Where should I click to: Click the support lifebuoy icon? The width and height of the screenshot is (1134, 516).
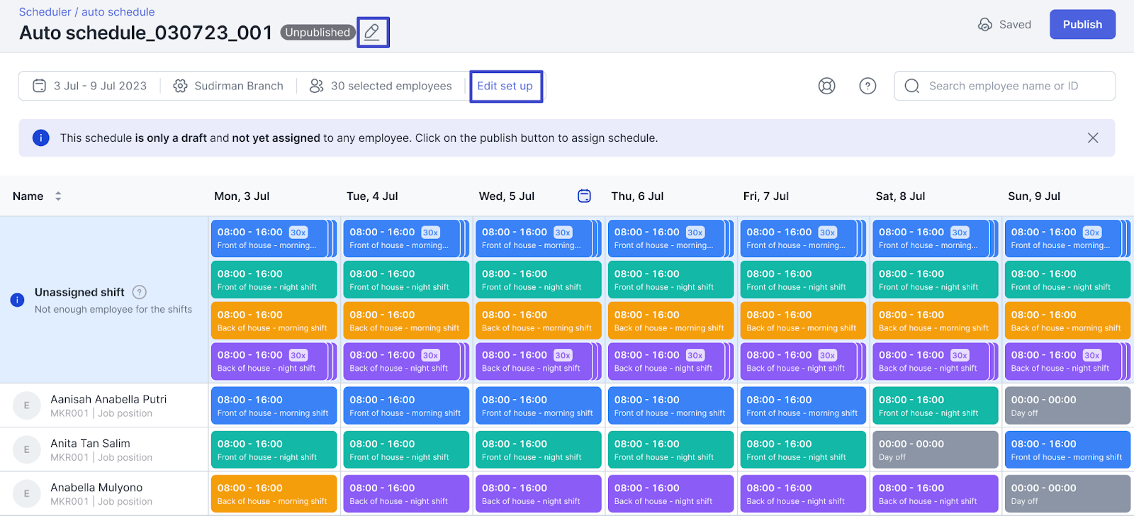[x=826, y=86]
